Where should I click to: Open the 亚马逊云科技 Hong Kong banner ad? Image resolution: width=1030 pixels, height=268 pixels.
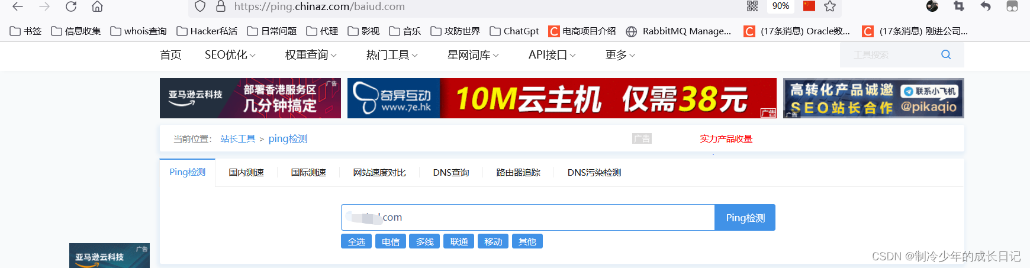point(250,98)
